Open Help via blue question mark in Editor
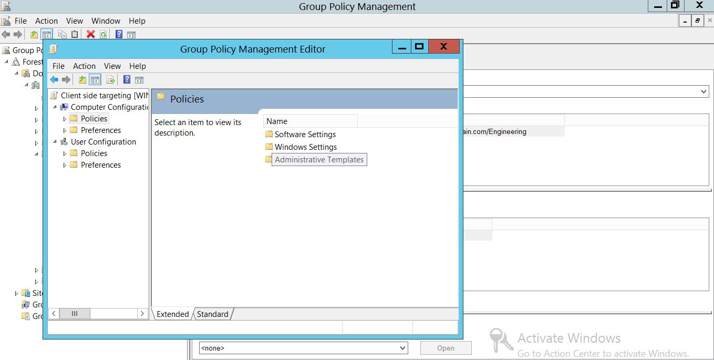This screenshot has width=714, height=360. [x=127, y=80]
